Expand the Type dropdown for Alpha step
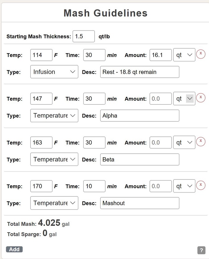209x259 pixels. (x=54, y=115)
